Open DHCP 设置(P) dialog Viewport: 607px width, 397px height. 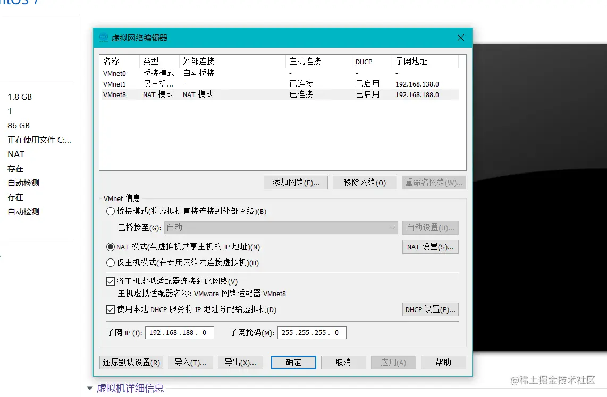tap(430, 309)
